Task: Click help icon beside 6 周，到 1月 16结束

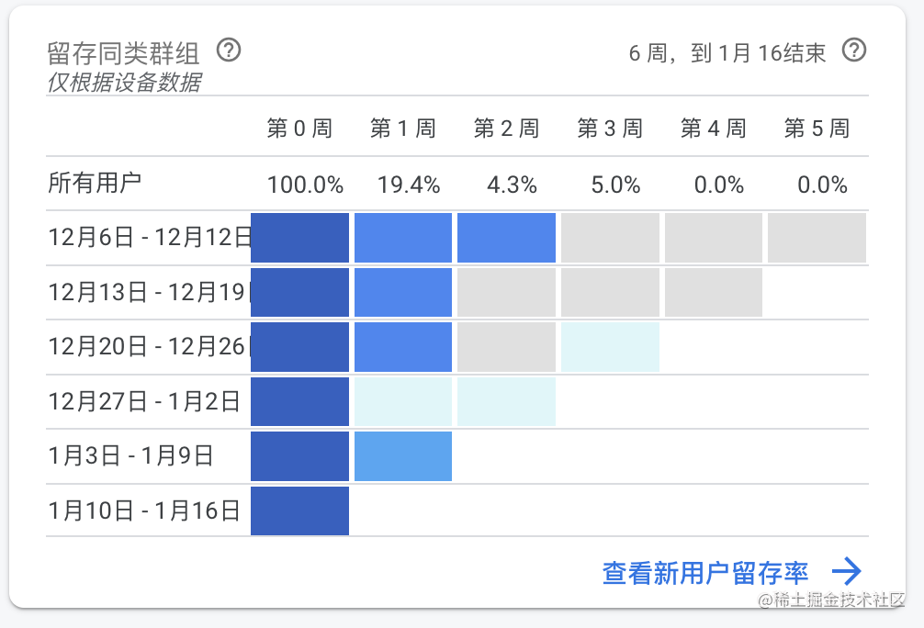Action: point(854,50)
